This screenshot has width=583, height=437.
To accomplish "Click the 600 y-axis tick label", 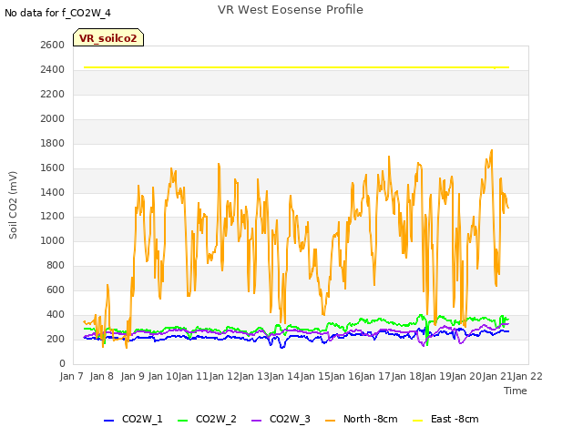I will point(56,290).
